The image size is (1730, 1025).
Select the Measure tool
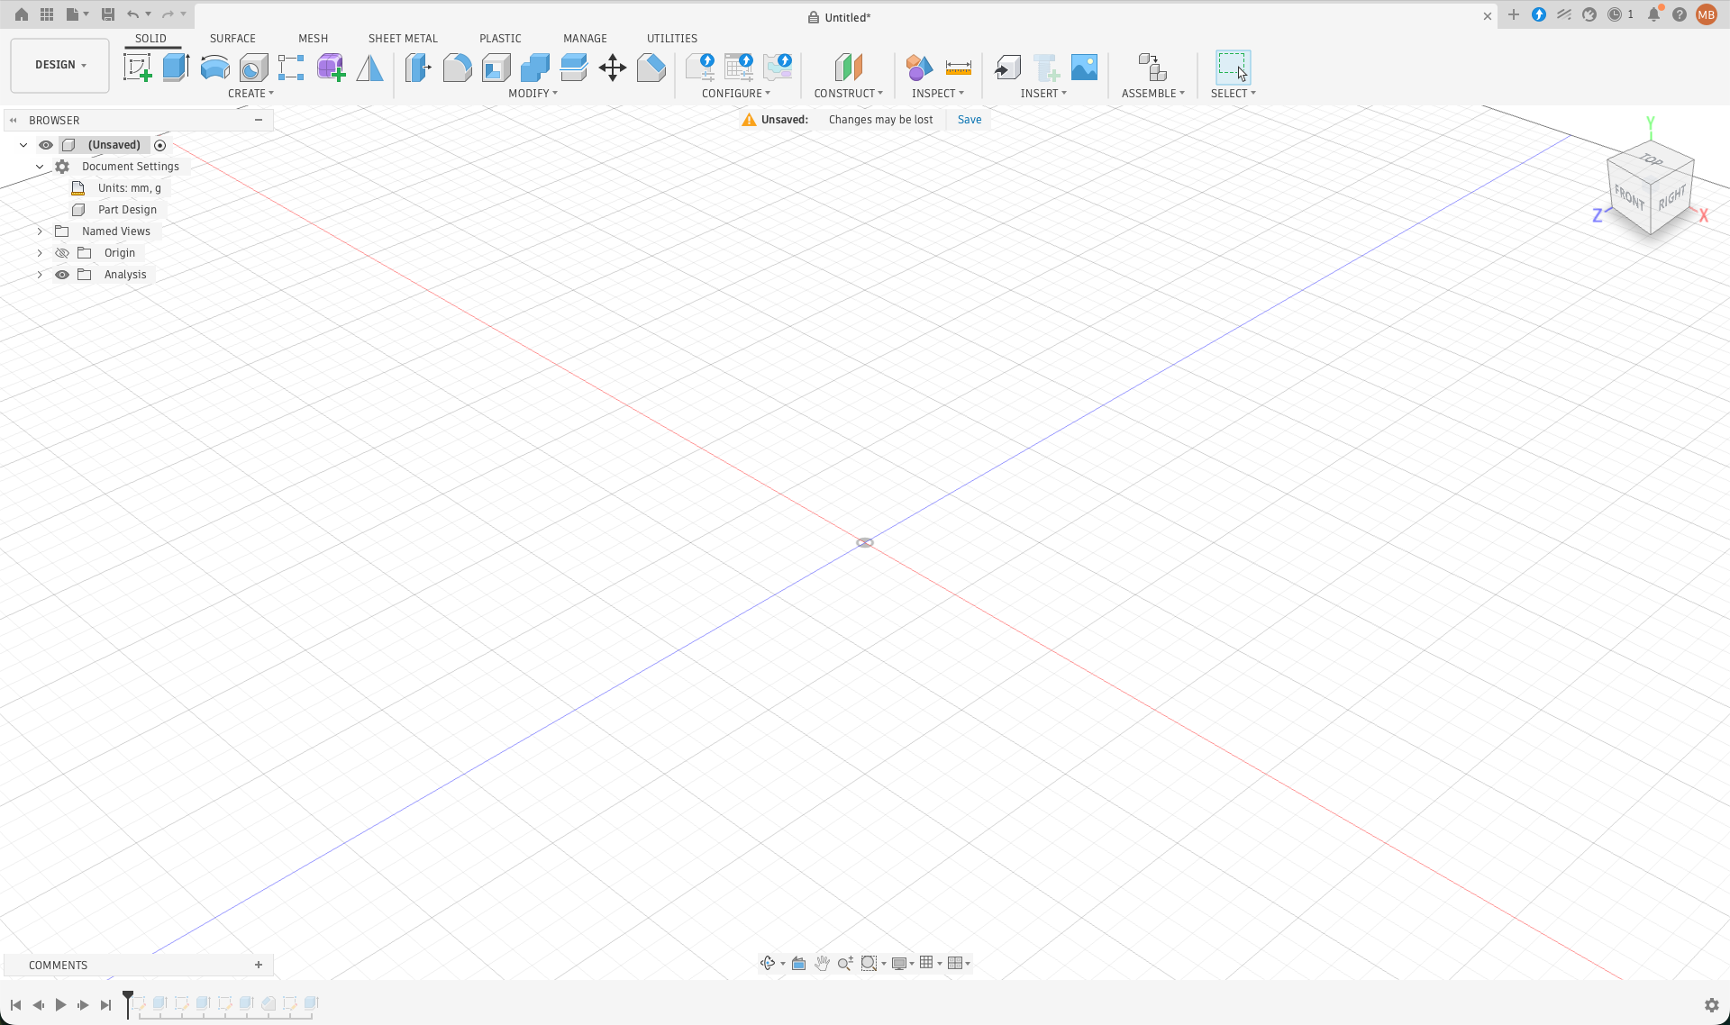coord(958,68)
